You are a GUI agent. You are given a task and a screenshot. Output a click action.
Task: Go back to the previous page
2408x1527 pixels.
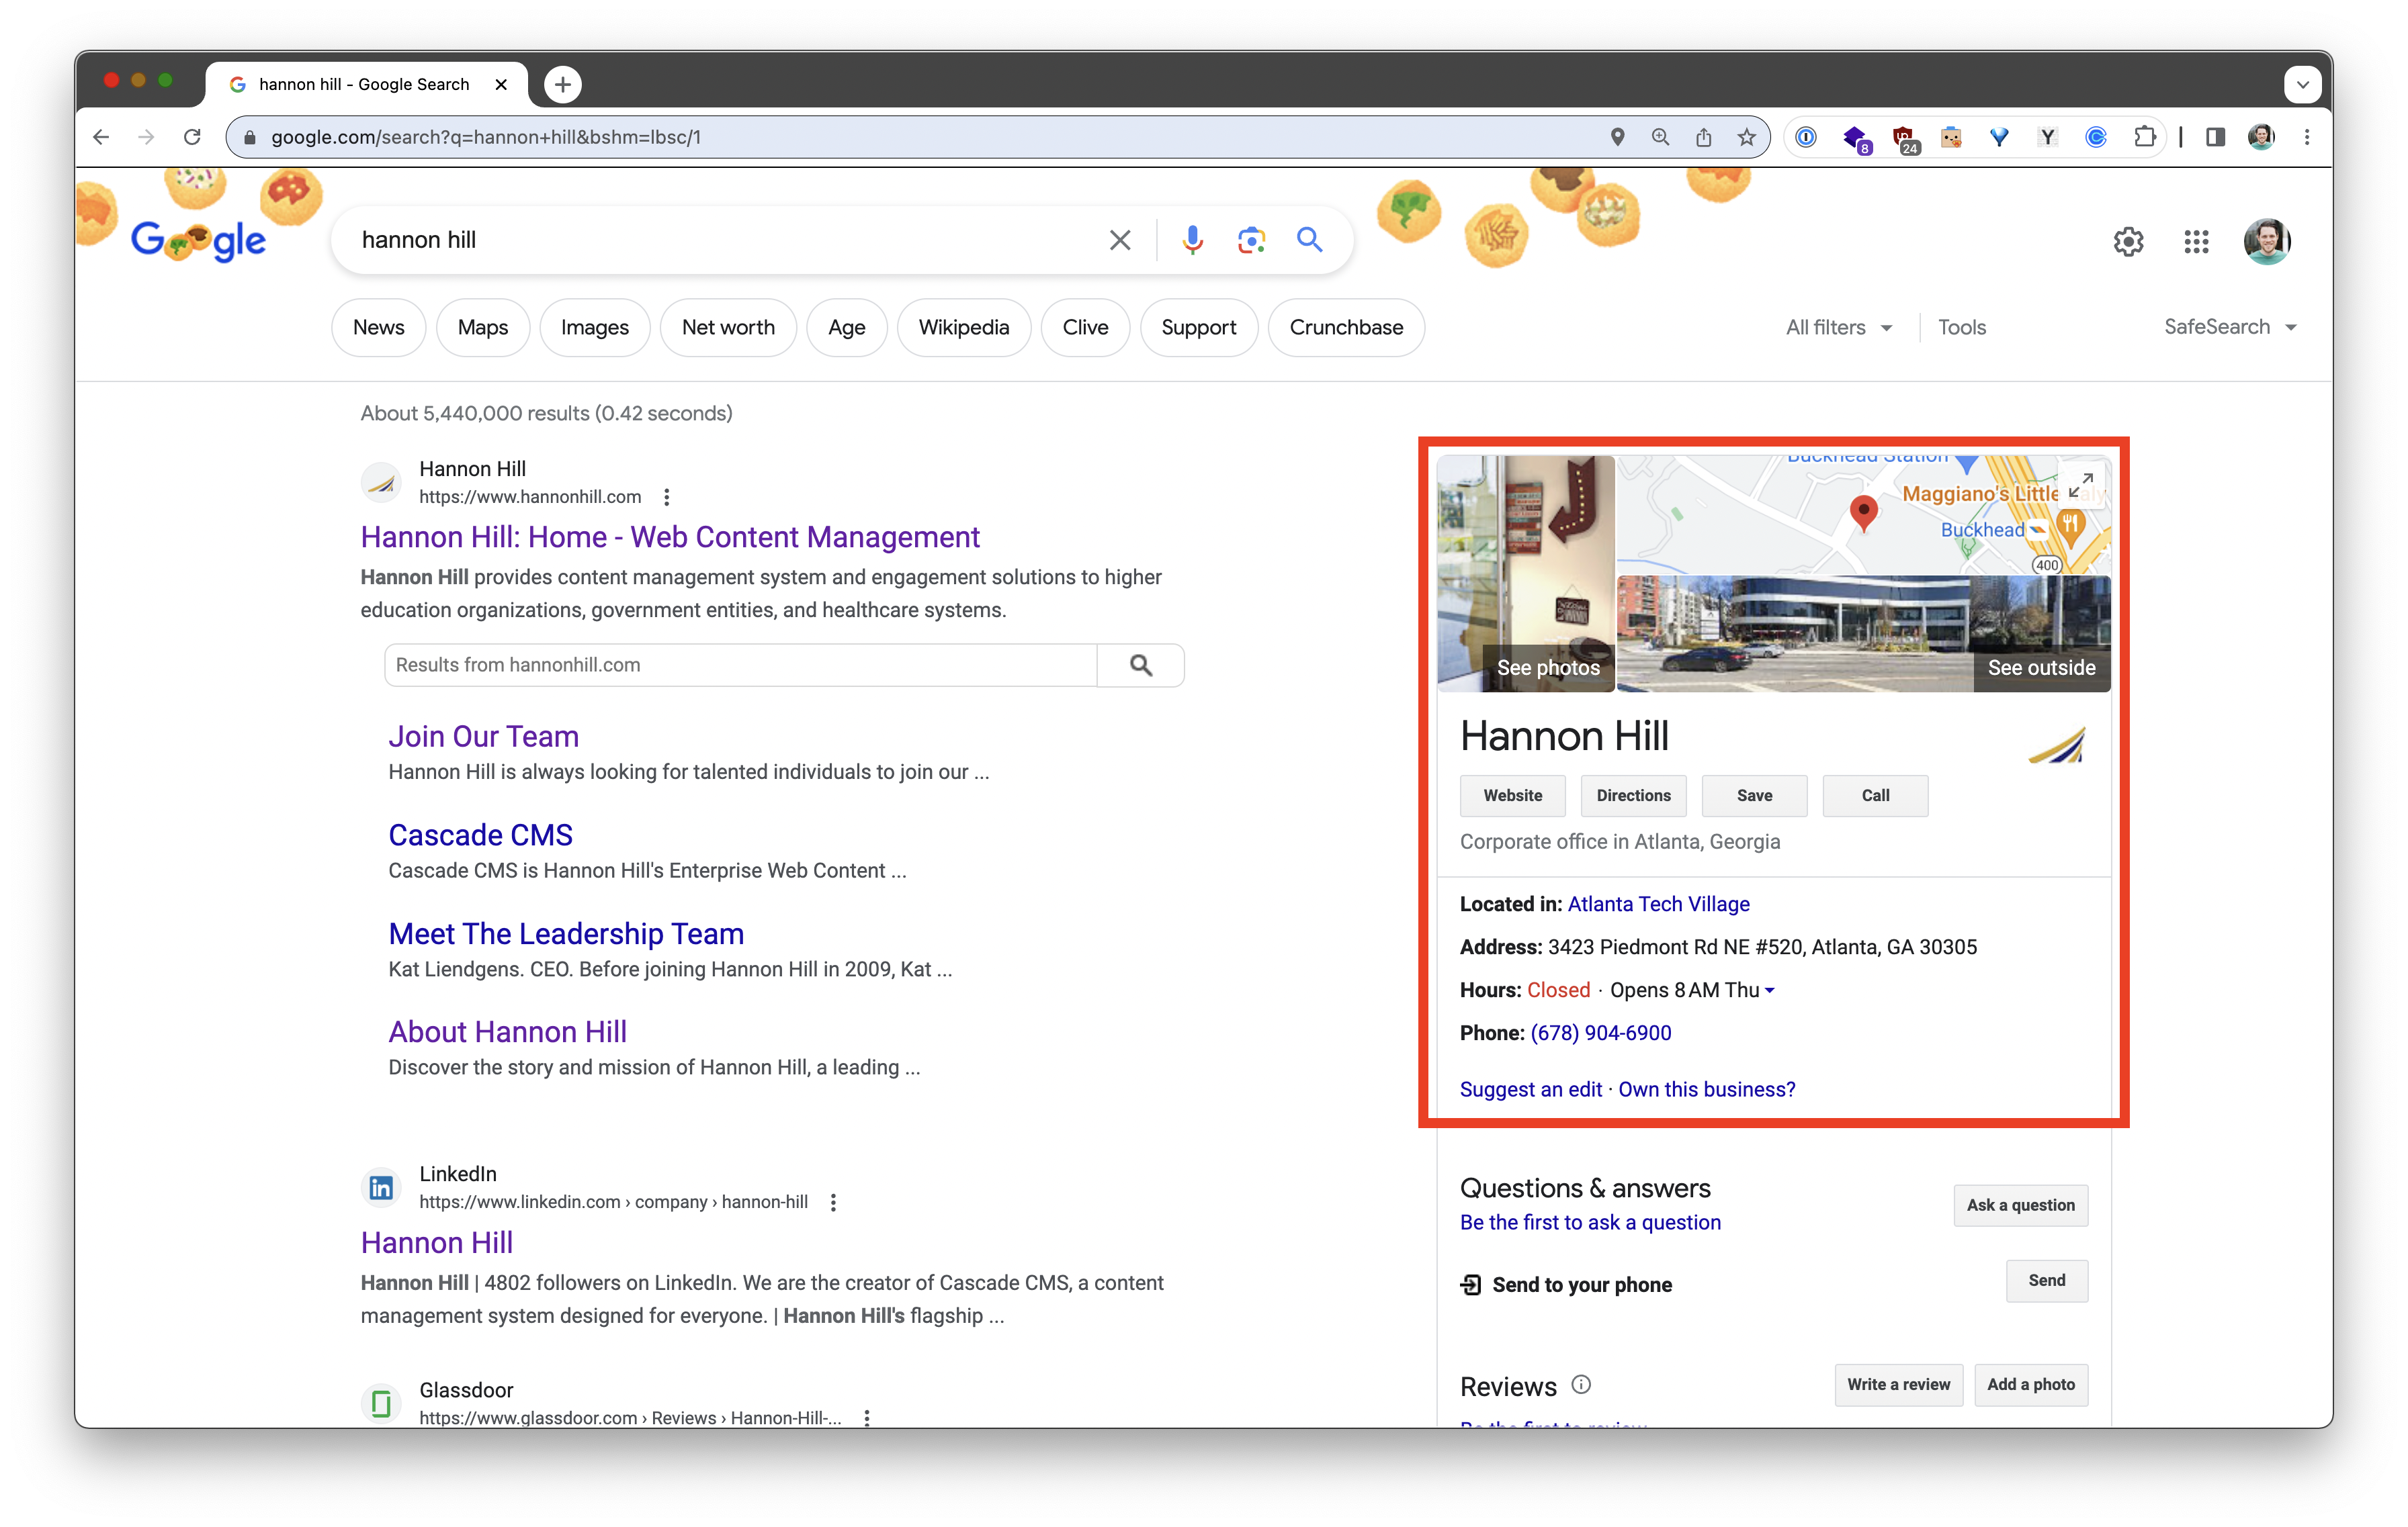101,137
